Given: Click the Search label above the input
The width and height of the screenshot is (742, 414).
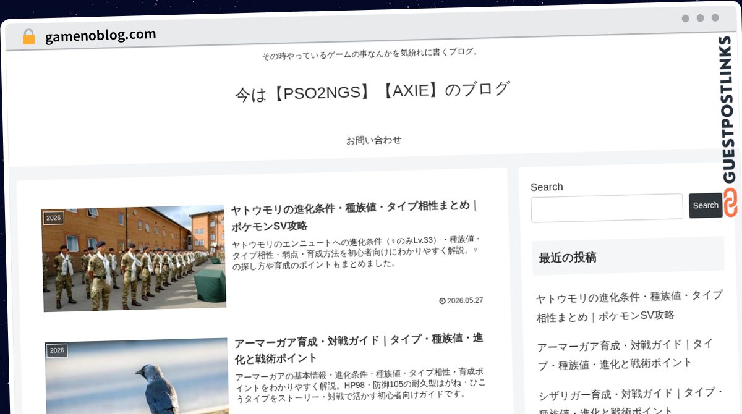Looking at the screenshot, I should [x=547, y=187].
